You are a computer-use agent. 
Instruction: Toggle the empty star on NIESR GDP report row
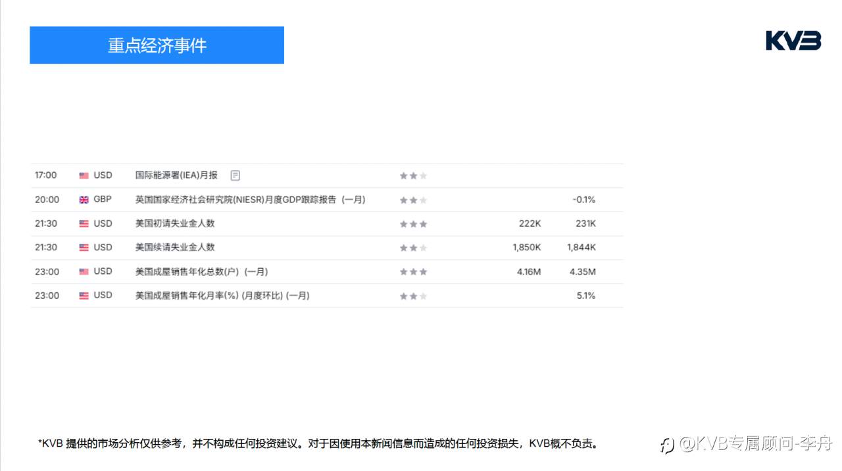423,199
